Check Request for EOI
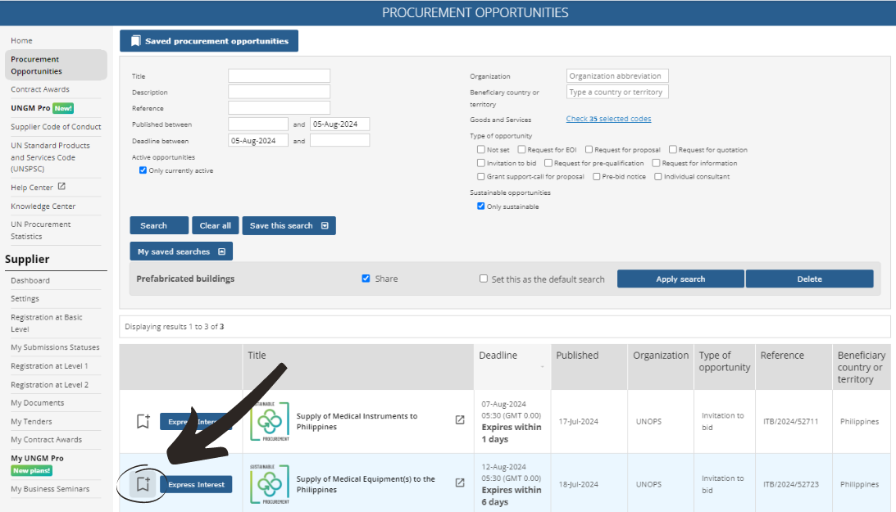896x512 pixels. (x=521, y=150)
